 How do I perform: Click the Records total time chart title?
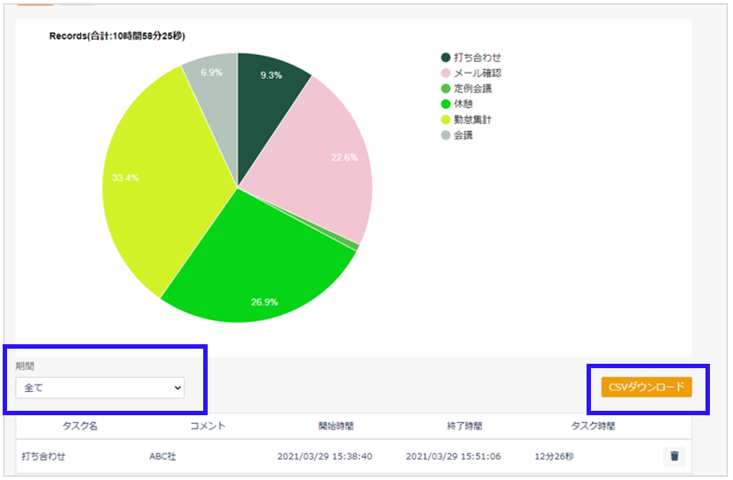[x=117, y=36]
